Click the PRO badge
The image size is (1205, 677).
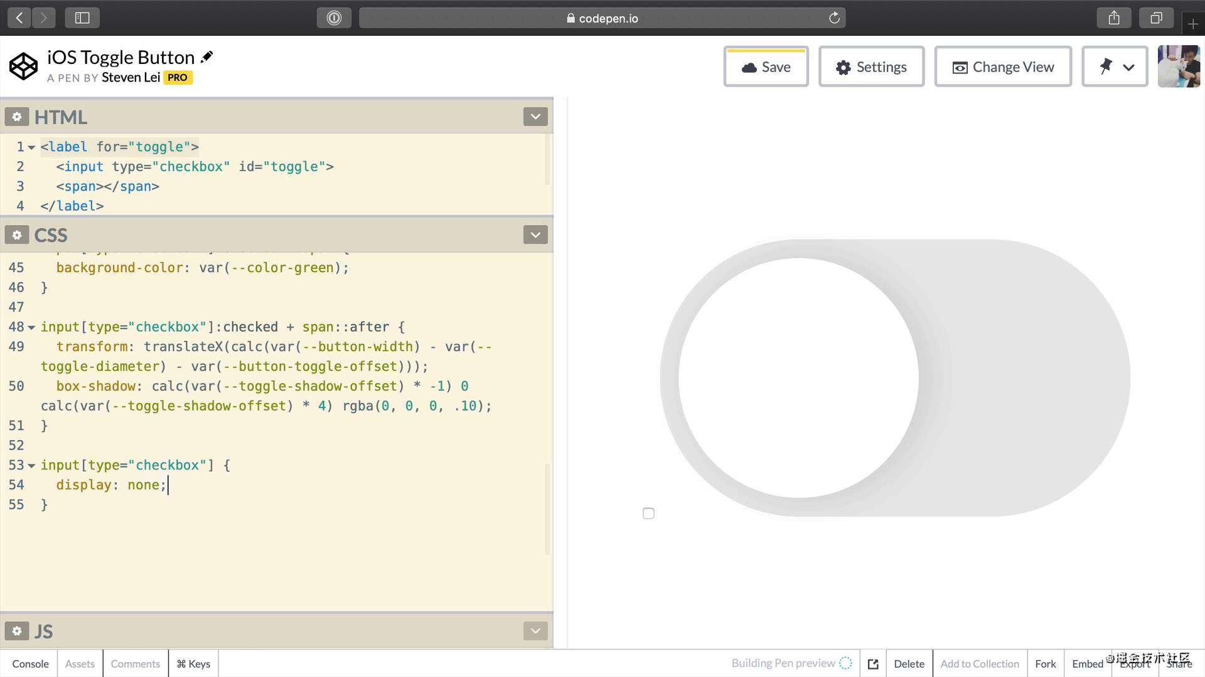[x=178, y=77]
